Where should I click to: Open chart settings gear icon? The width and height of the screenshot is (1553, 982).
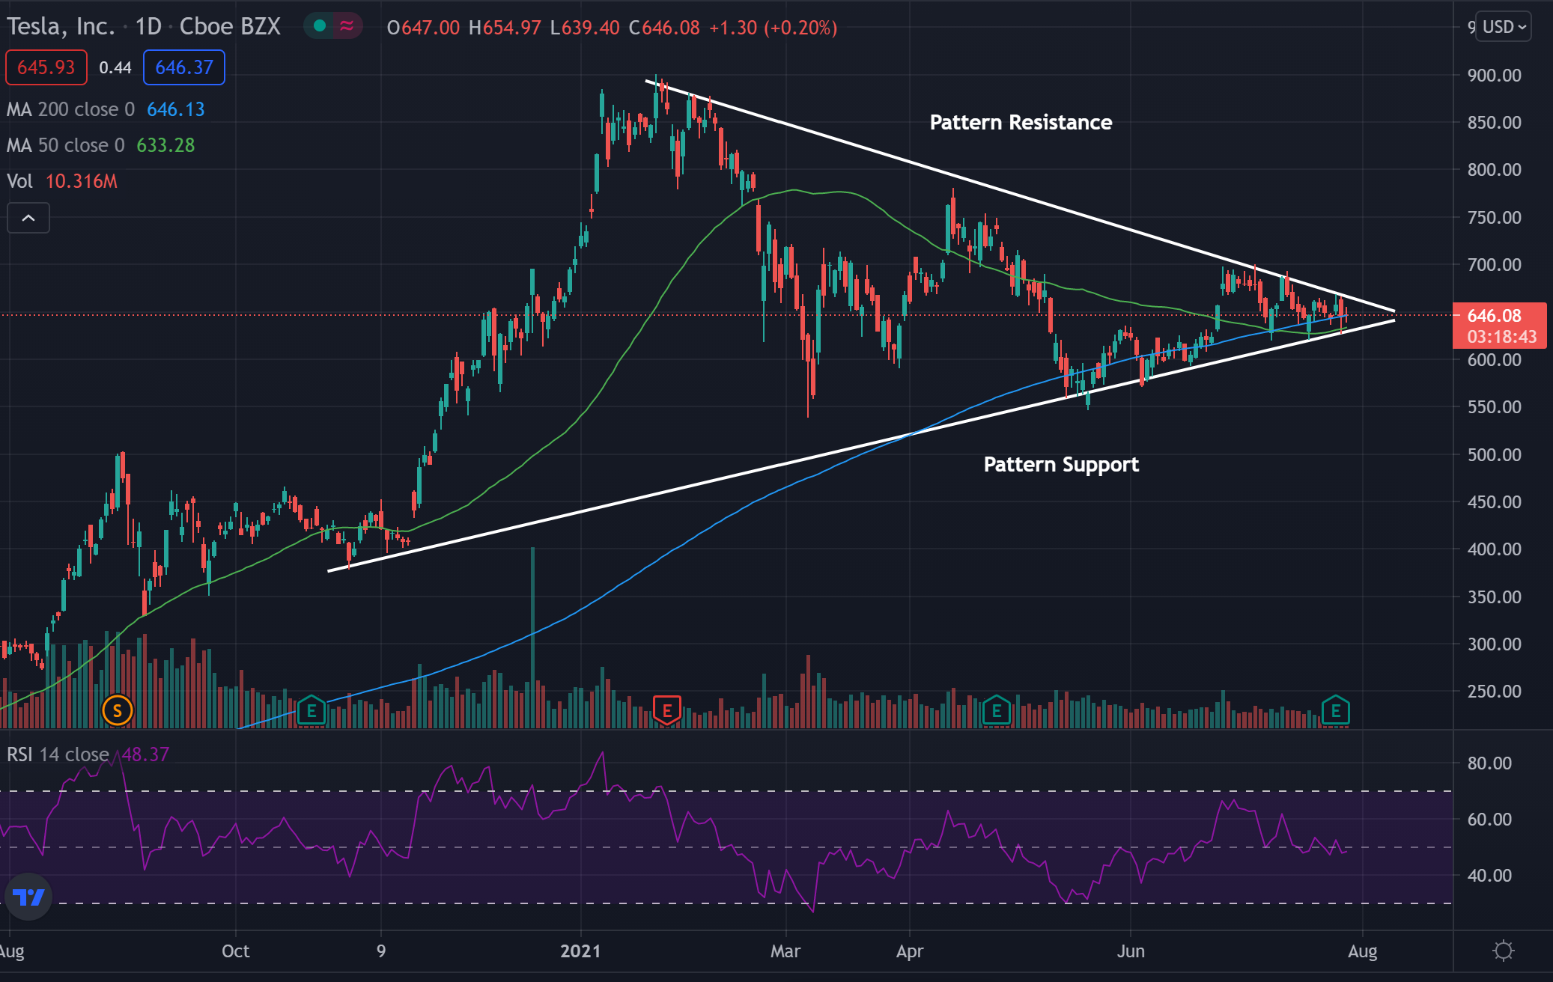1503,951
